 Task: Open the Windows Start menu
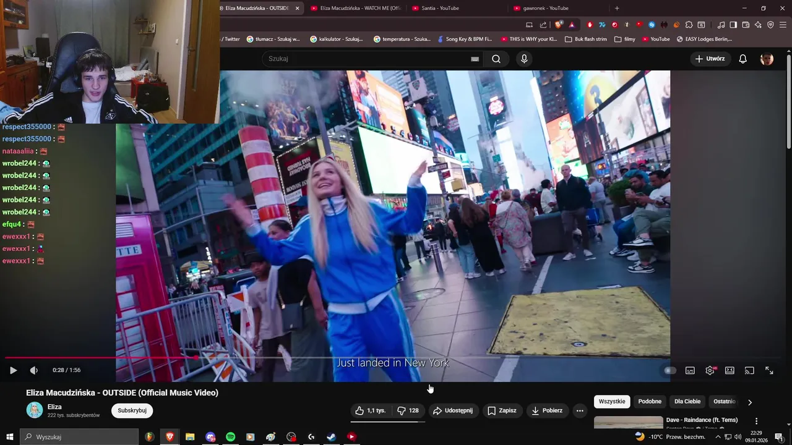point(9,436)
